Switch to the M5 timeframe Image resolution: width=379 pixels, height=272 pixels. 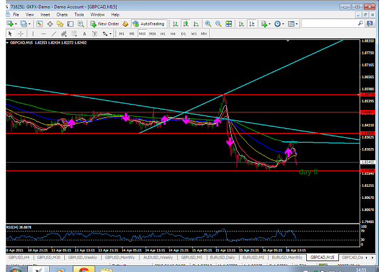coord(132,34)
